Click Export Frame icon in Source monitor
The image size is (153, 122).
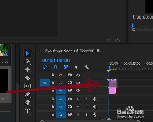click(x=118, y=40)
